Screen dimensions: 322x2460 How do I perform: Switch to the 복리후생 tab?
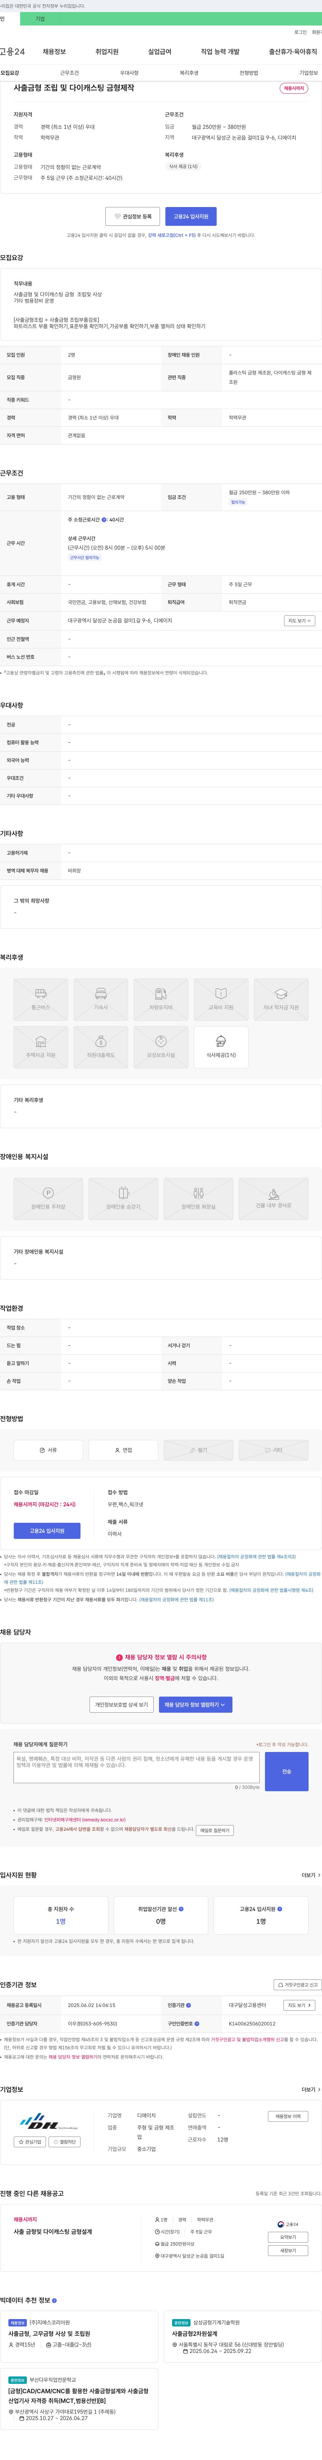tap(189, 72)
